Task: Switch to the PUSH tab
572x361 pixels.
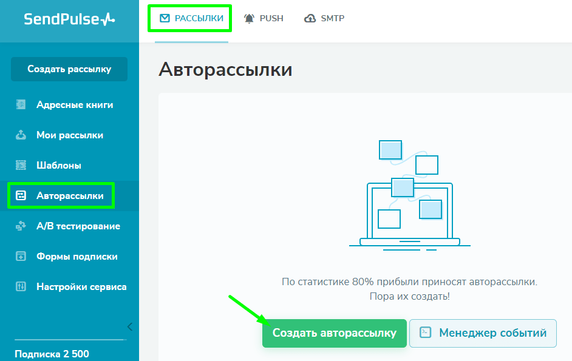Action: tap(264, 18)
